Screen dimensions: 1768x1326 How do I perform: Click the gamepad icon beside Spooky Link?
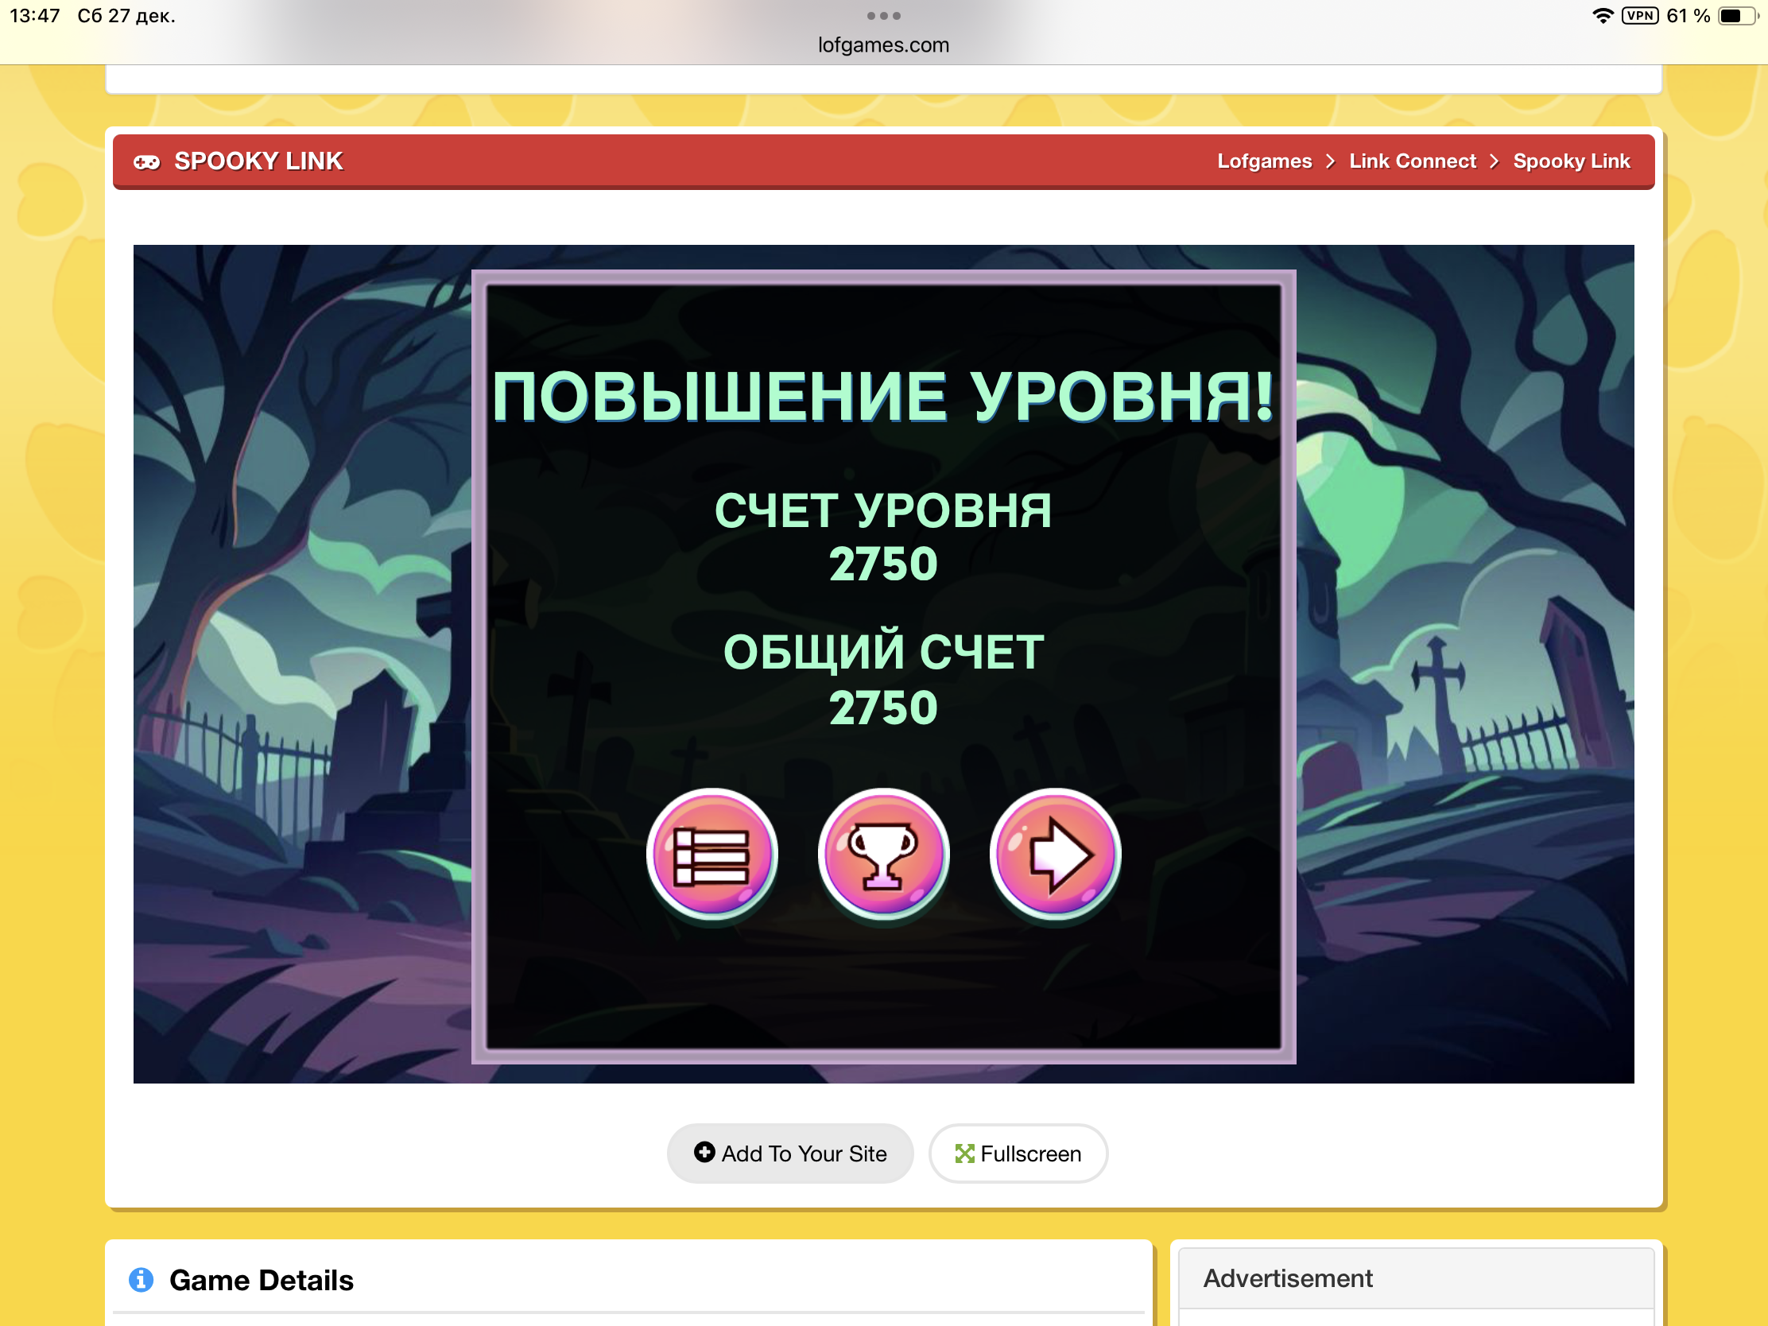(x=146, y=162)
